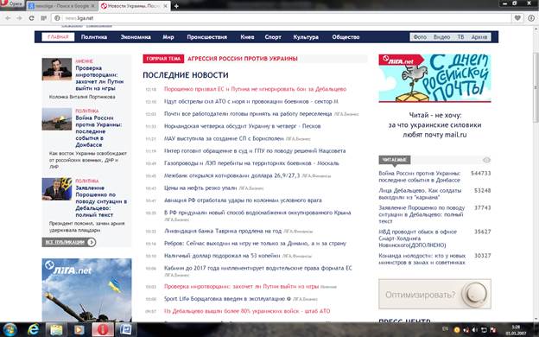Image resolution: width=539 pixels, height=337 pixels.
Task: Open news Наличный доллар подорожал на 53 копейки
Action: pos(222,256)
